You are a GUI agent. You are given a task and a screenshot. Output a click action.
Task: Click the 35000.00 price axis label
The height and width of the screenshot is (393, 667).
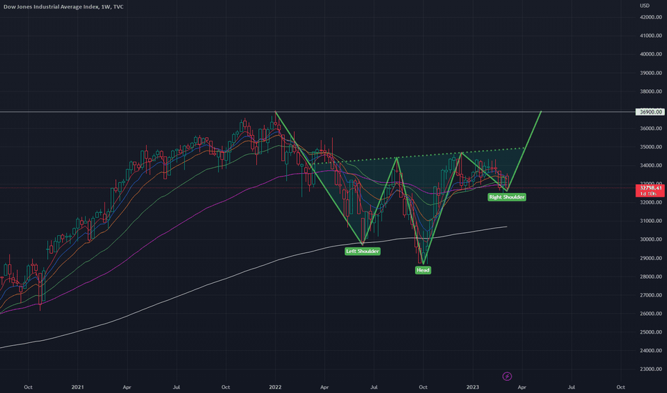tap(651, 146)
